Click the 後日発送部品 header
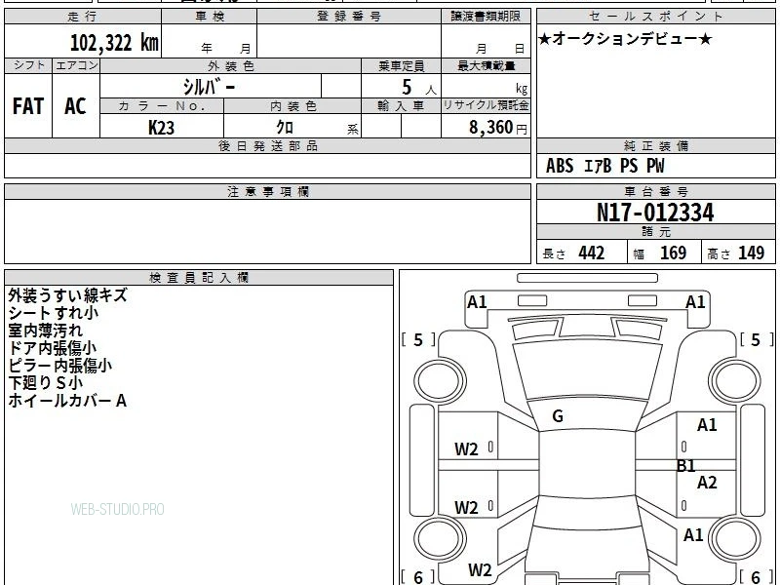The width and height of the screenshot is (780, 585). (x=267, y=145)
